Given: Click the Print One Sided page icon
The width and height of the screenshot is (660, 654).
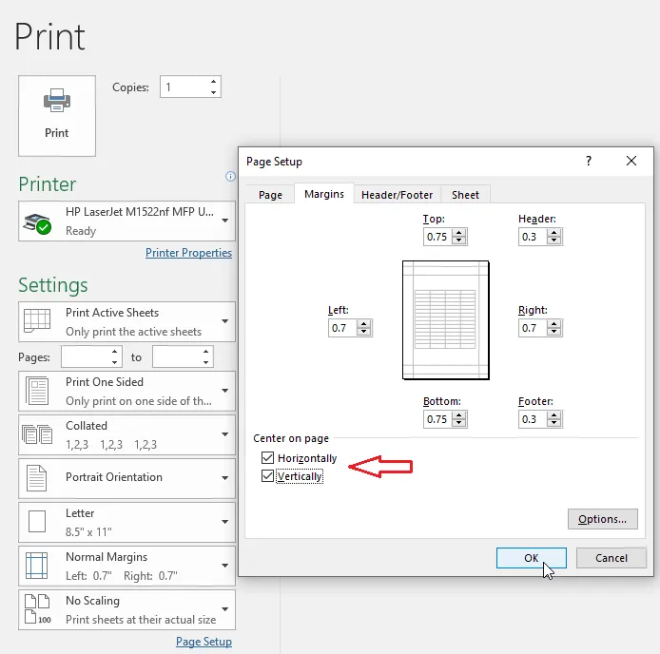Looking at the screenshot, I should point(37,391).
